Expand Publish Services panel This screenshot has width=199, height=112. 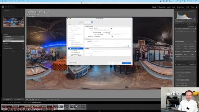3,49
